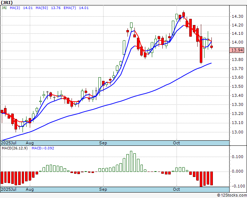Click the 14.30 price axis label
This screenshot has height=198, width=247.
click(238, 16)
